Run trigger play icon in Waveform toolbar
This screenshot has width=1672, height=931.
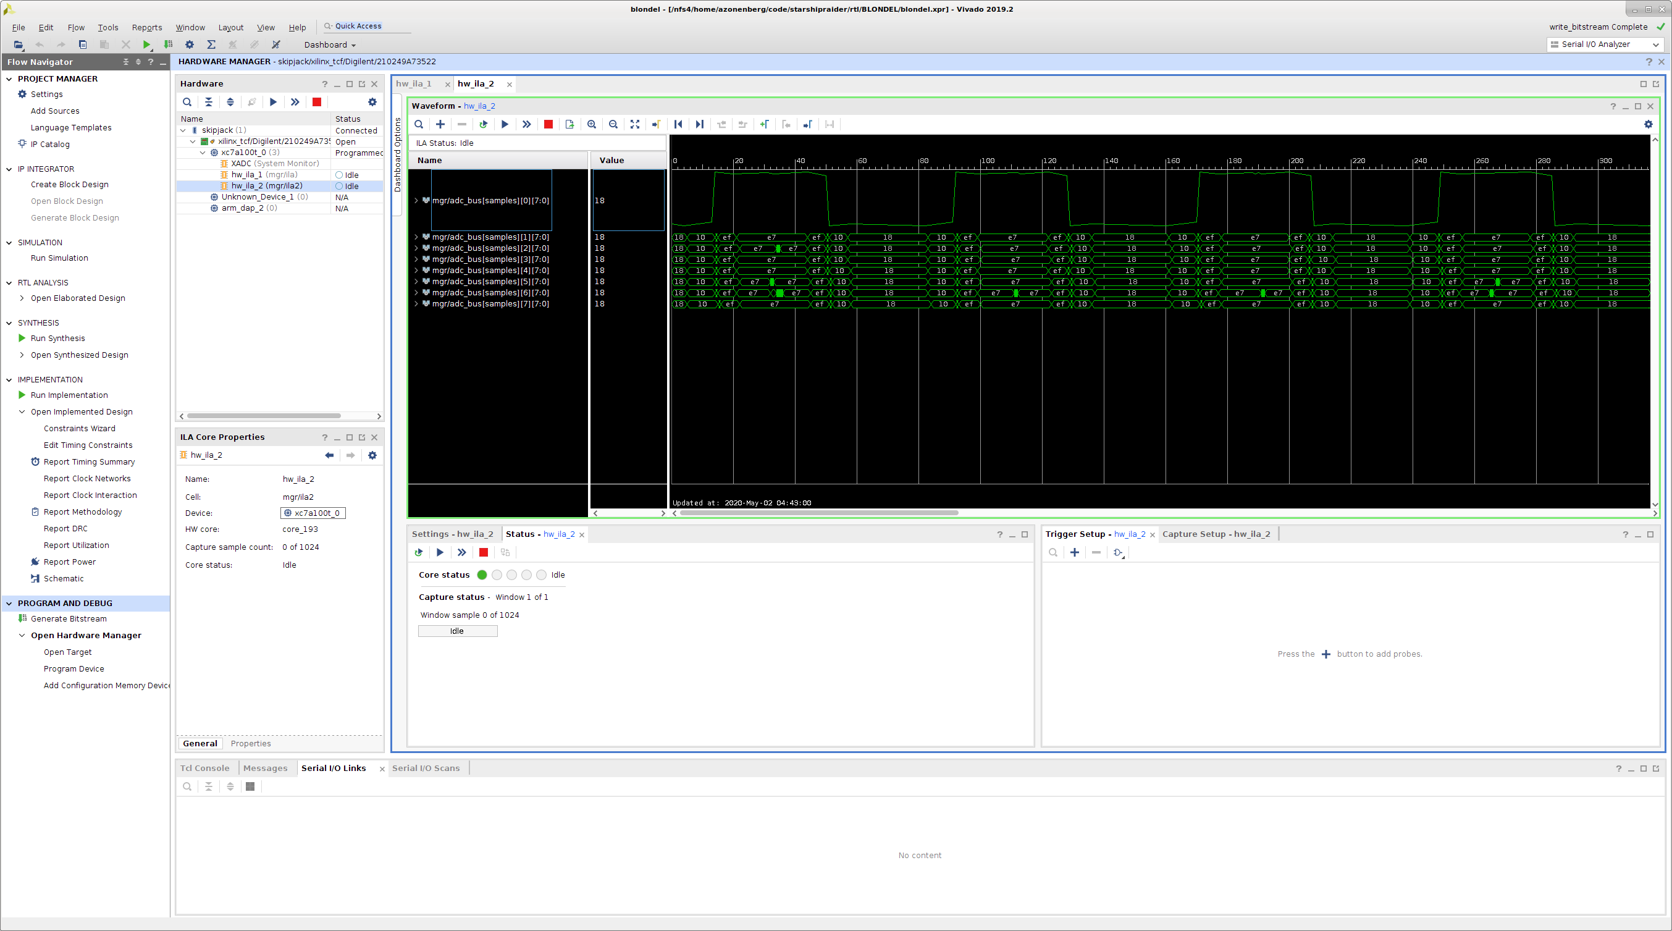coord(505,124)
